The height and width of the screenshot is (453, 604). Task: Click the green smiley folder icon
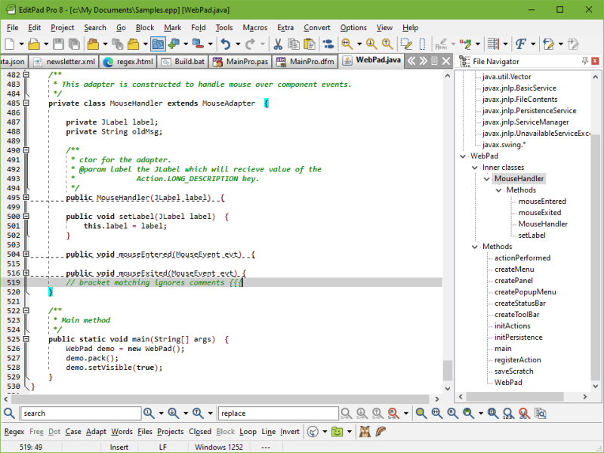[x=337, y=431]
